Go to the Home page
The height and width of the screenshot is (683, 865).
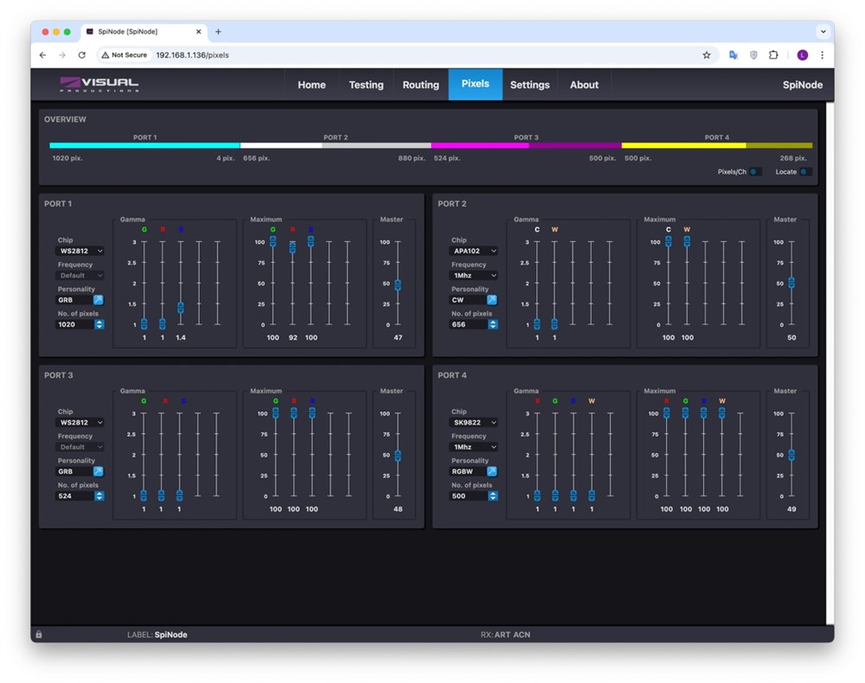311,85
